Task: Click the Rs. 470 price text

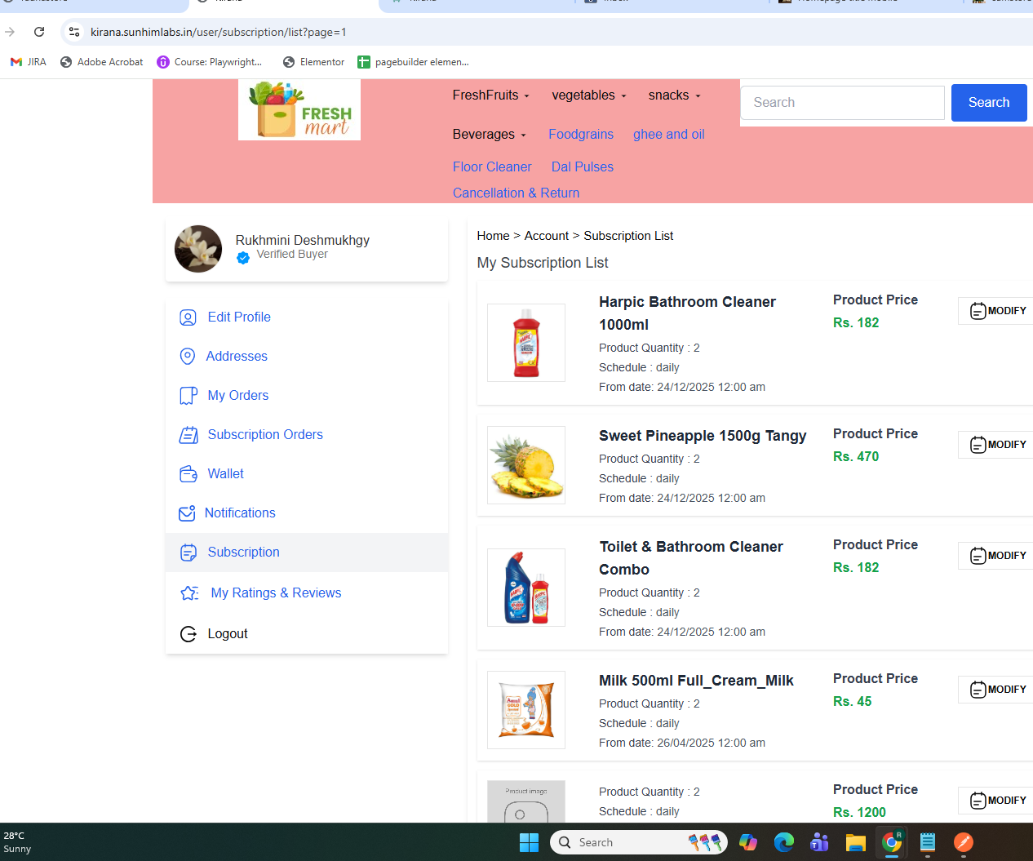Action: tap(856, 457)
